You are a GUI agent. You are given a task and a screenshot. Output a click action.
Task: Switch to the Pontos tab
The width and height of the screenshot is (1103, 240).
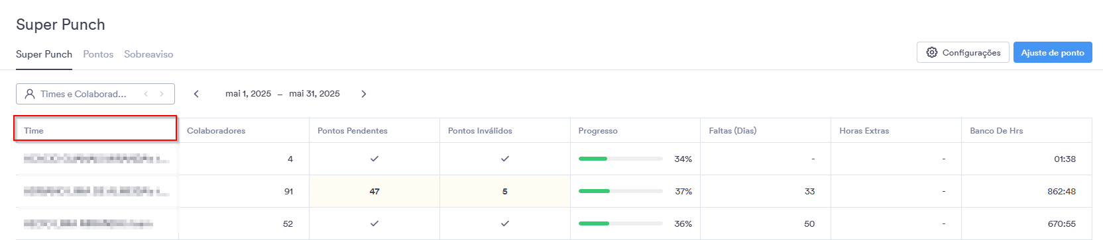pyautogui.click(x=98, y=54)
